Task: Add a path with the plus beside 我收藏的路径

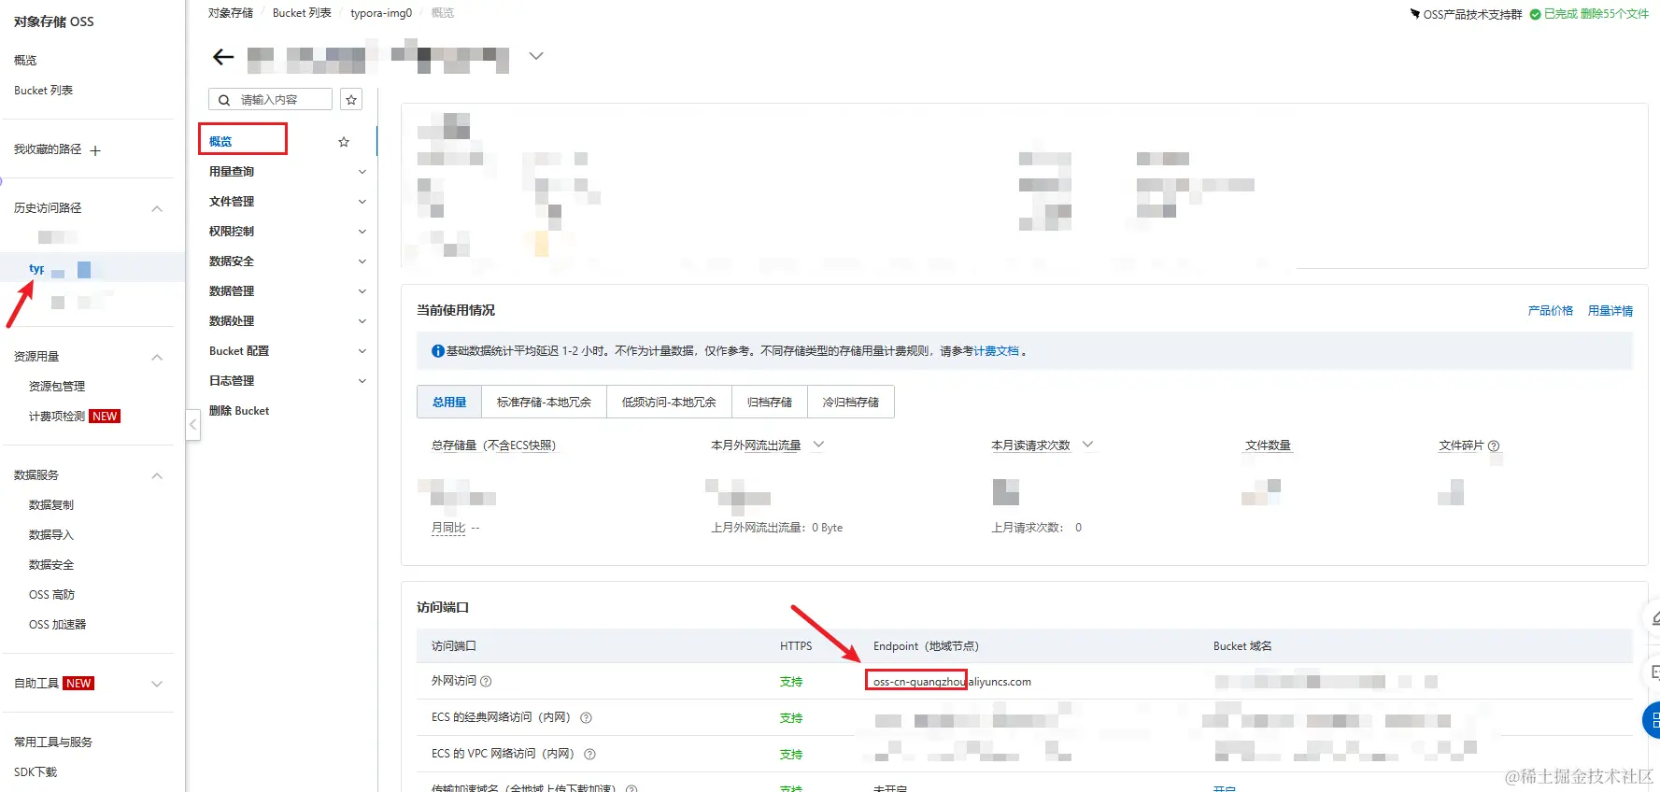Action: click(x=95, y=150)
